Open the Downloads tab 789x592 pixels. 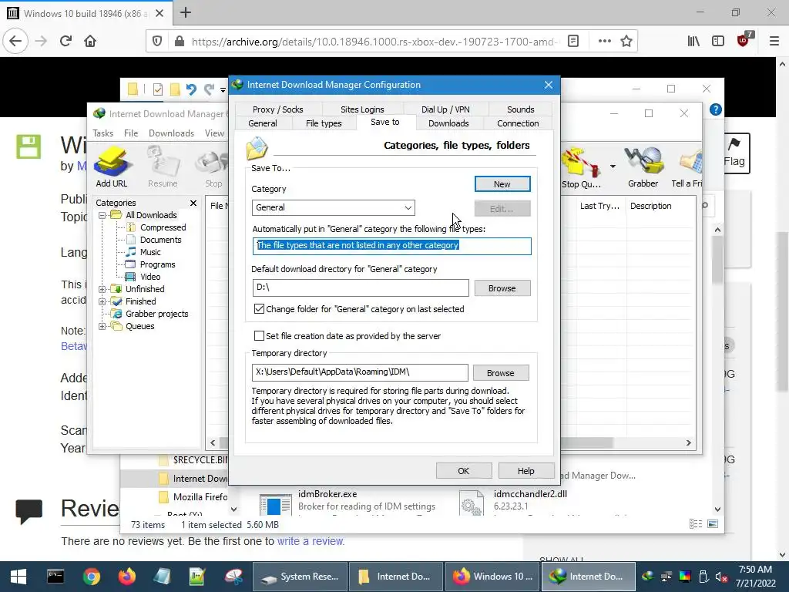pos(448,123)
